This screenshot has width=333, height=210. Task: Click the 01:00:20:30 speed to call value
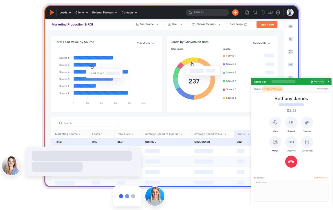click(202, 142)
